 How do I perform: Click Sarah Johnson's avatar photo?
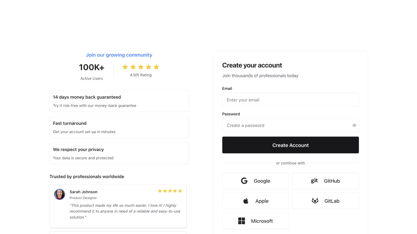coord(60,194)
